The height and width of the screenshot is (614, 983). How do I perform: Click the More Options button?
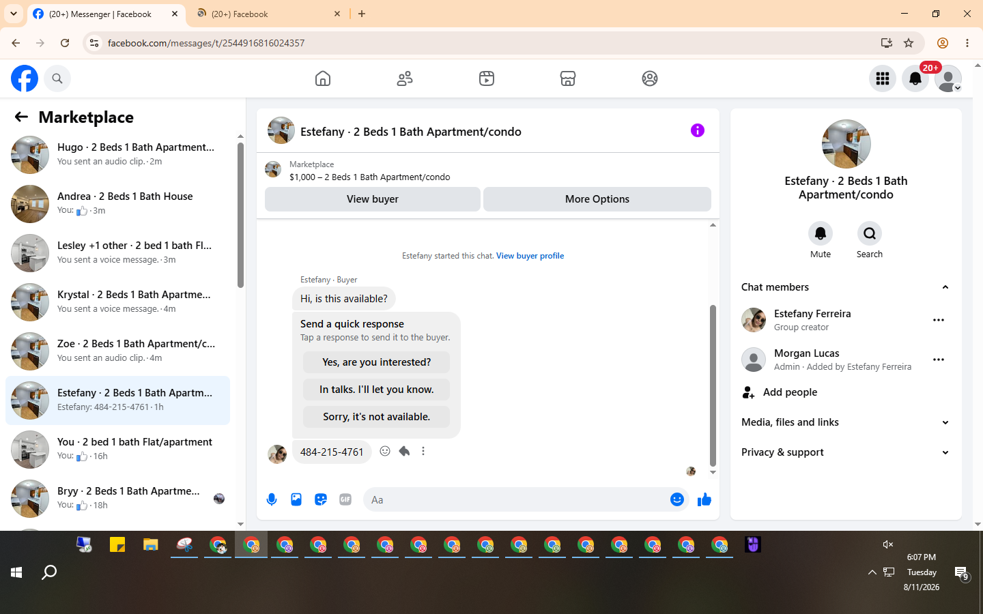(x=597, y=199)
